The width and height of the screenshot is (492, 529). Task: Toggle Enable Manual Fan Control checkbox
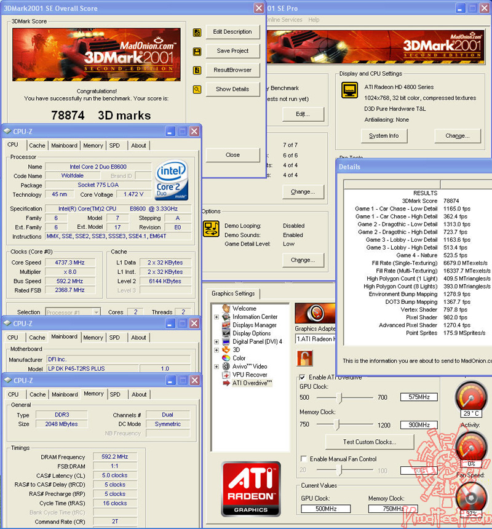303,459
